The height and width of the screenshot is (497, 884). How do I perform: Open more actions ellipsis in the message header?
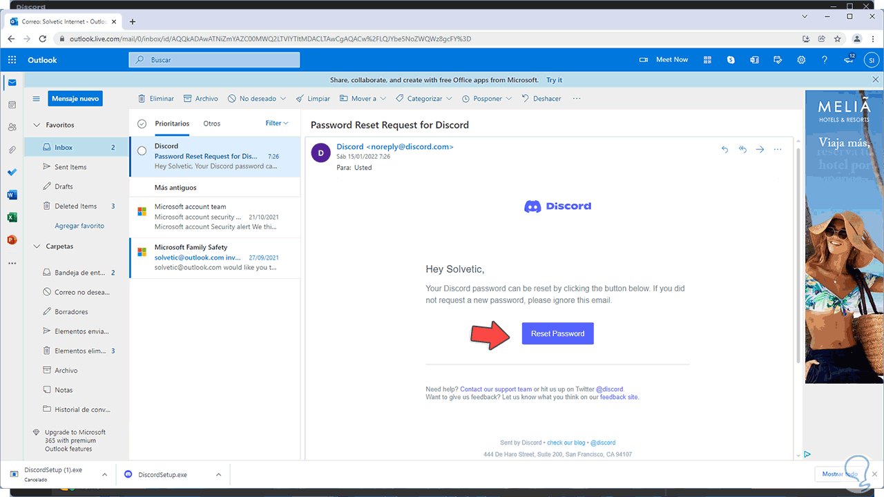pos(778,149)
